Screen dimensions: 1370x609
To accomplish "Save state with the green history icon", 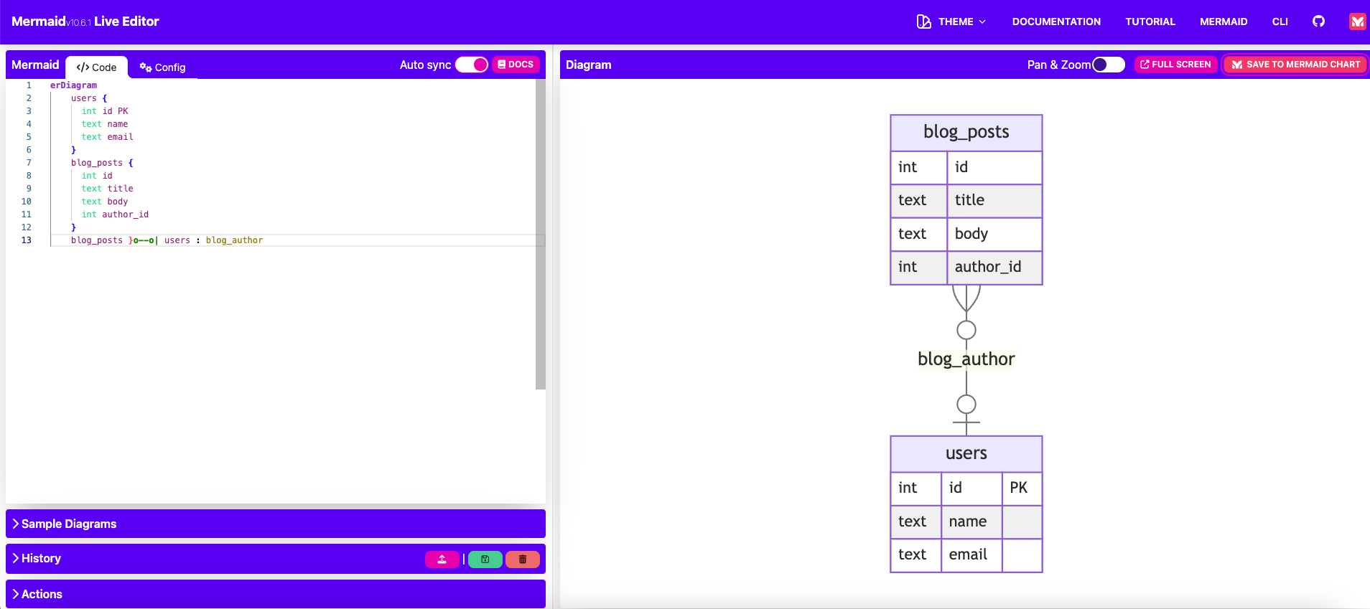I will point(485,559).
